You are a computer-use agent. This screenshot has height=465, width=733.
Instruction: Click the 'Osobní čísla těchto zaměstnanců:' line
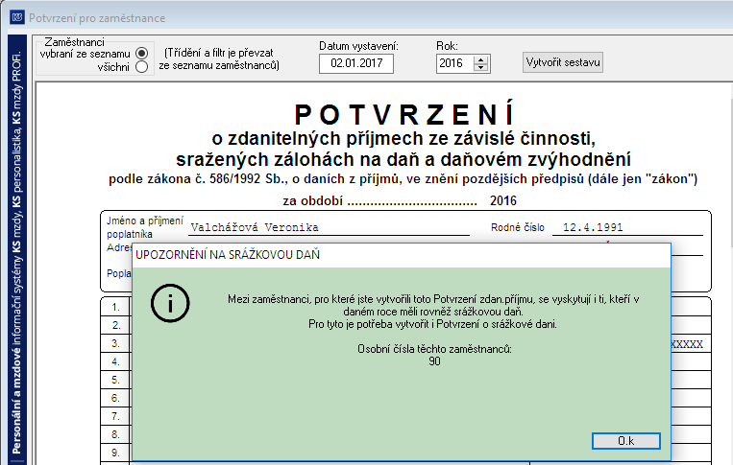click(434, 349)
